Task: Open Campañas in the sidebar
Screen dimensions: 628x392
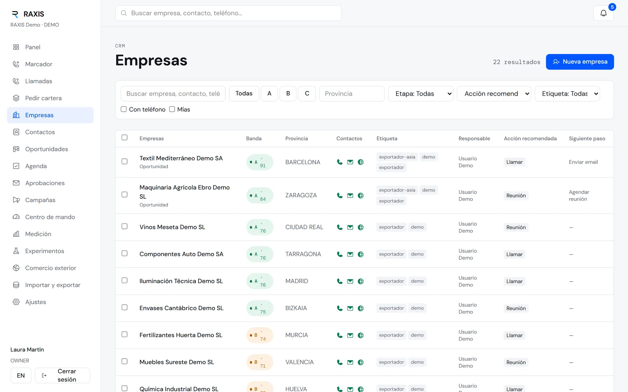Action: pos(50,200)
